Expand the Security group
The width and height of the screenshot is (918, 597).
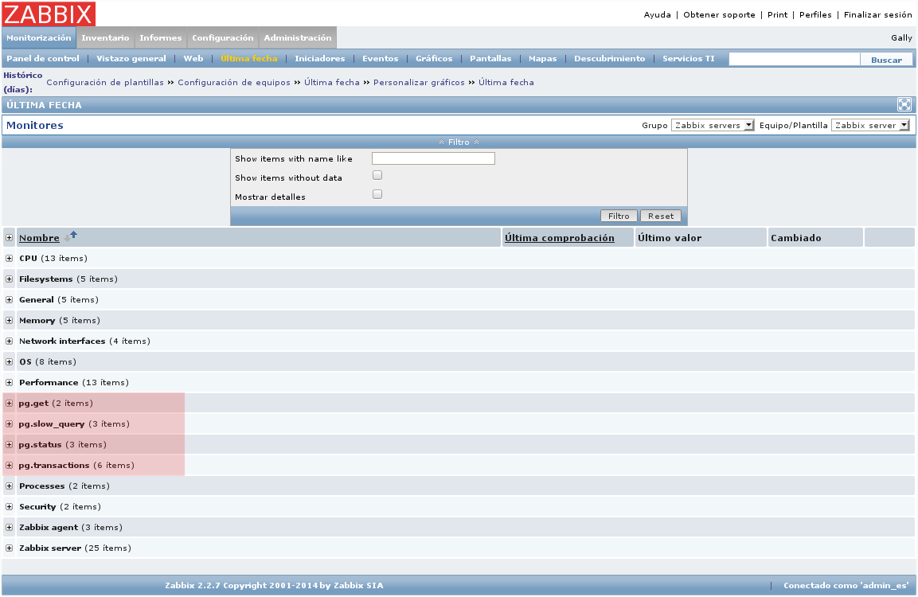point(9,507)
